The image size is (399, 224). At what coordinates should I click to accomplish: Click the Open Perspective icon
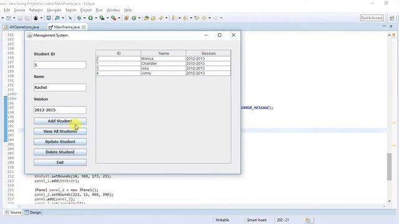[x=392, y=18]
